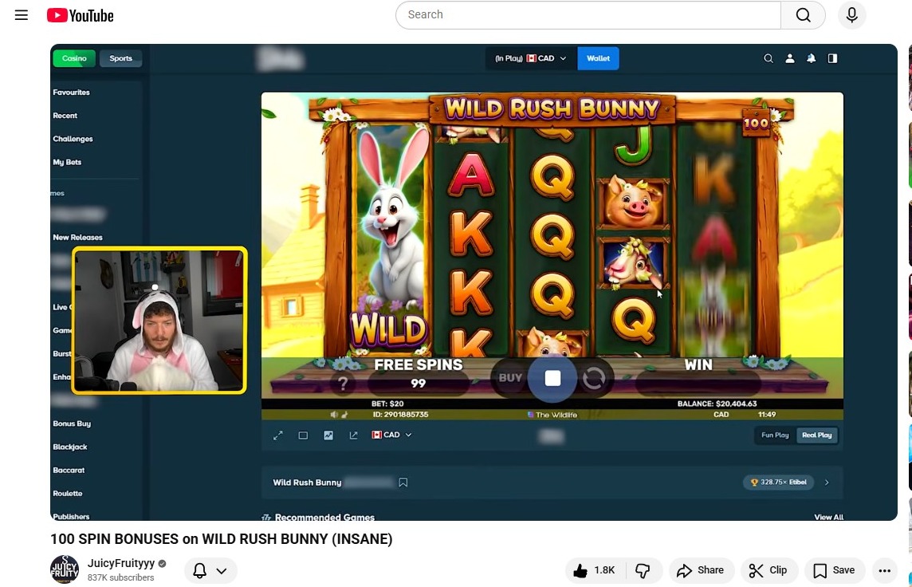Viewport: 912px width, 587px height.
Task: Like the video with thumbs up
Action: pos(595,570)
